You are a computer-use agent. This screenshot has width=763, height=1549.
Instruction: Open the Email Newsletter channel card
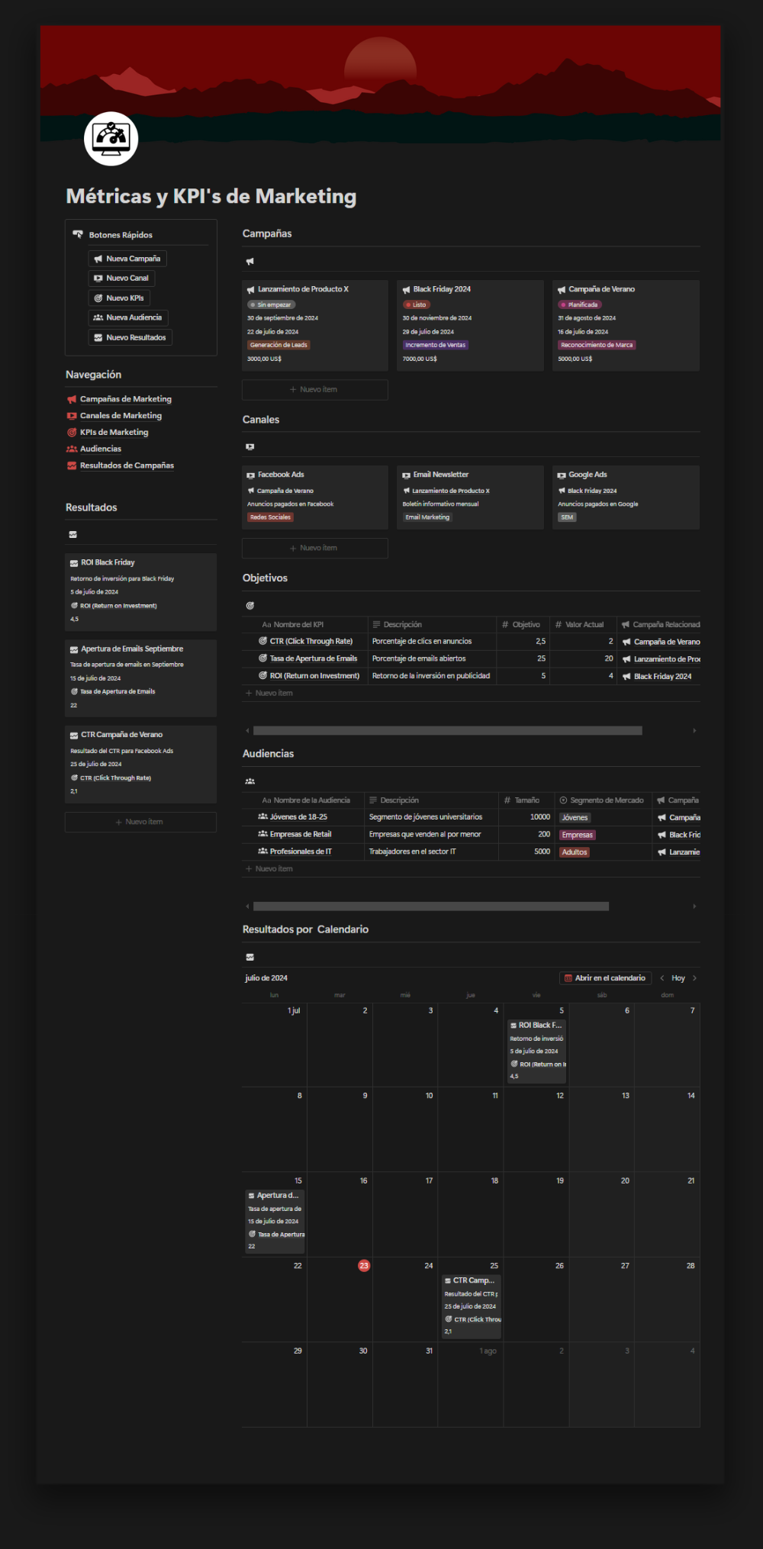[471, 498]
